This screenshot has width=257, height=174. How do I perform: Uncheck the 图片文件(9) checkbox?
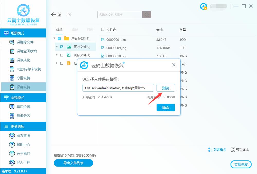[62, 47]
